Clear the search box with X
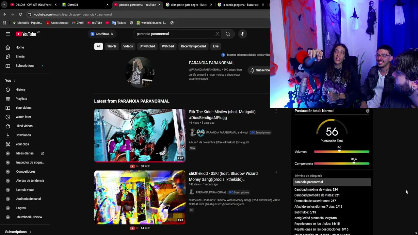 click(x=217, y=34)
